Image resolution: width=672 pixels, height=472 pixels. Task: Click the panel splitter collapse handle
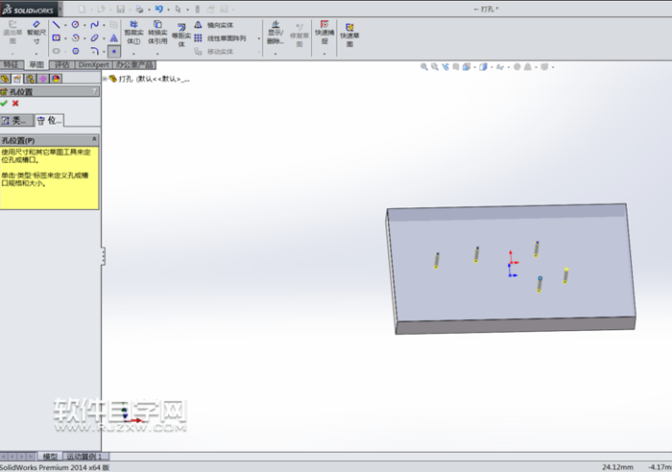pyautogui.click(x=103, y=256)
